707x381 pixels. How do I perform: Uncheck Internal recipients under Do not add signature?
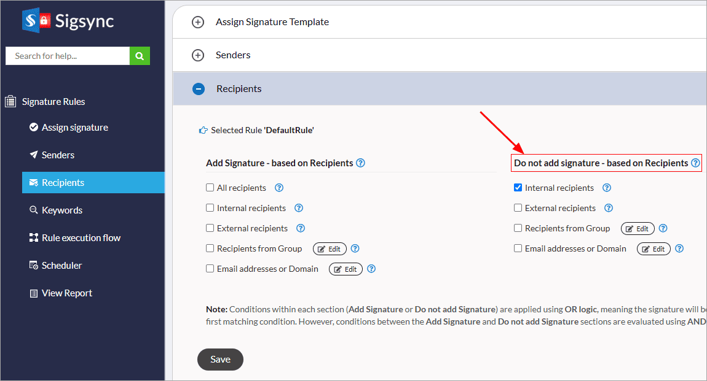pyautogui.click(x=518, y=188)
